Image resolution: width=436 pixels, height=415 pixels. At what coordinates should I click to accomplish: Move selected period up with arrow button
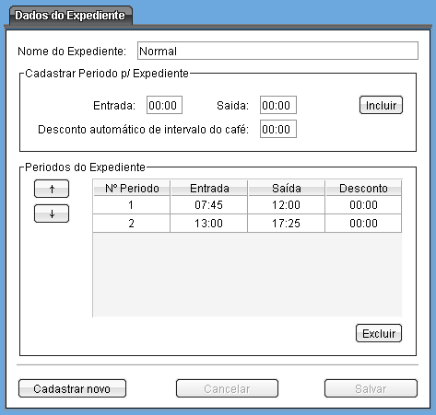click(x=52, y=189)
